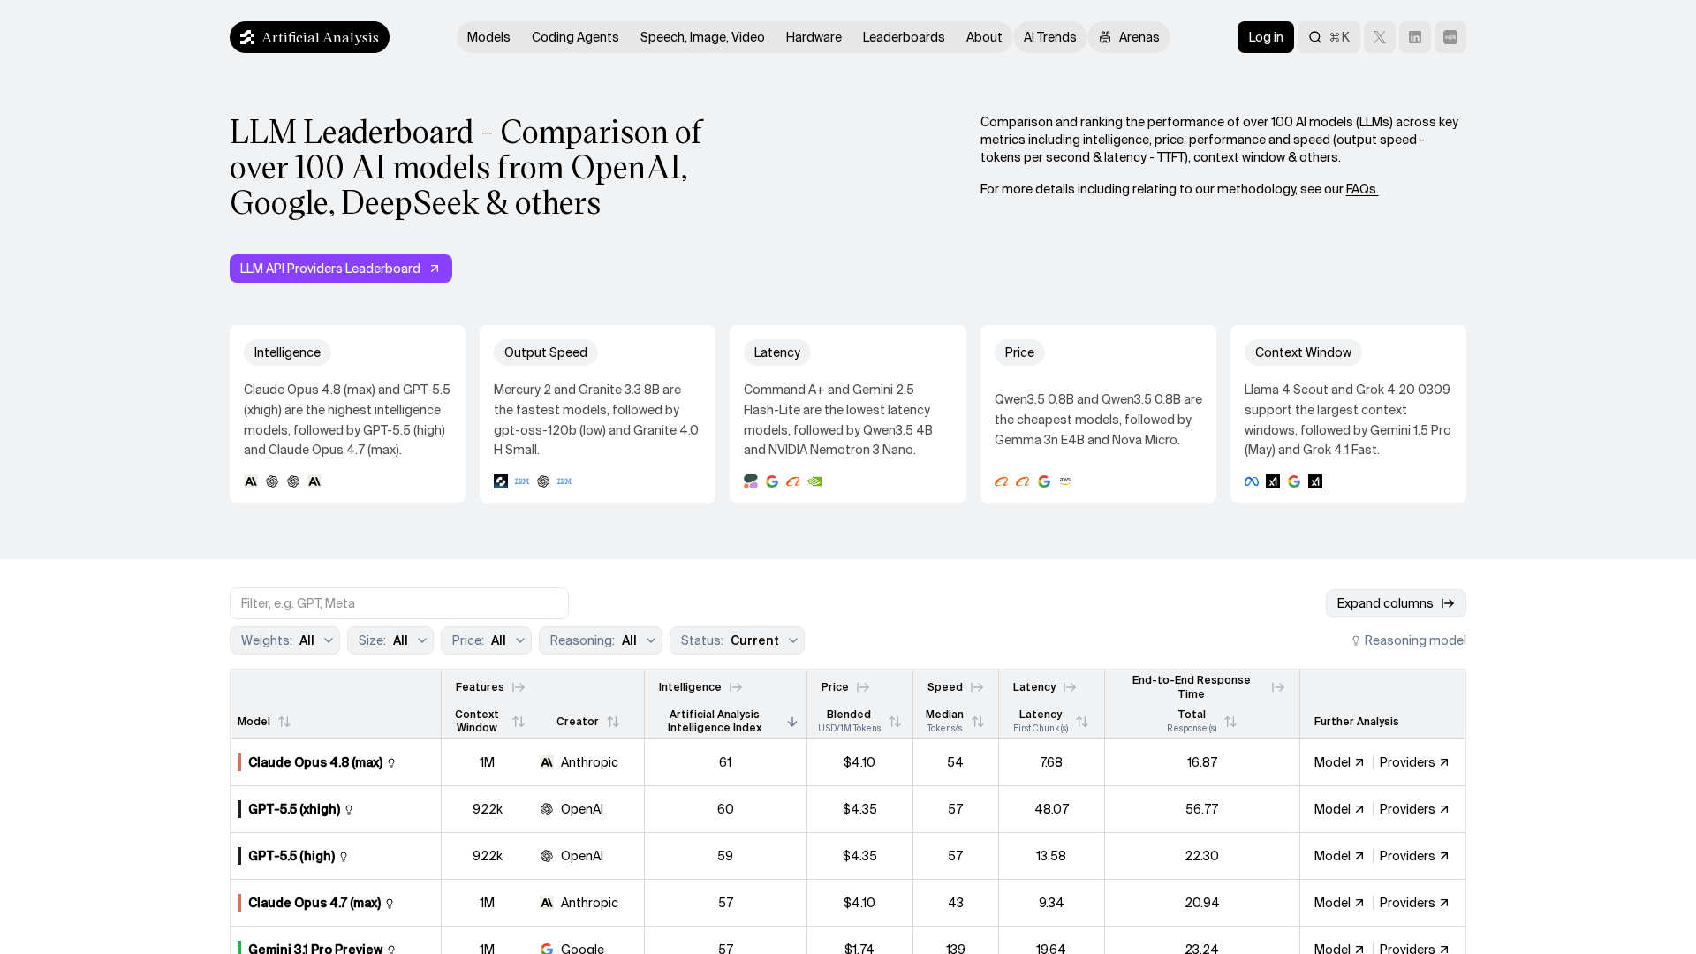
Task: Click the Output Speed card label
Action: 546,352
